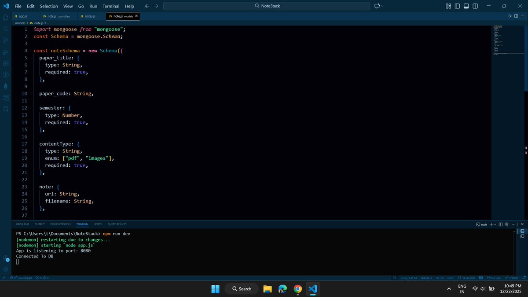The height and width of the screenshot is (297, 528).
Task: Expand the breadcrumb ellipsis symbol segment
Action: (x=48, y=23)
